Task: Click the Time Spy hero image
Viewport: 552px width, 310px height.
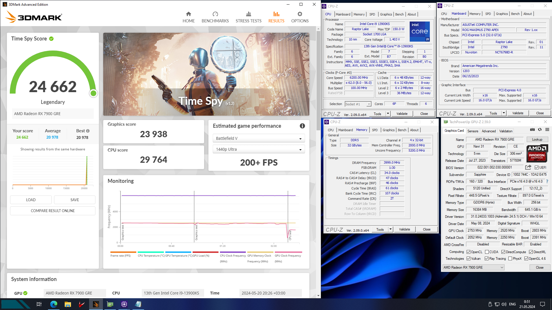Action: point(206,74)
